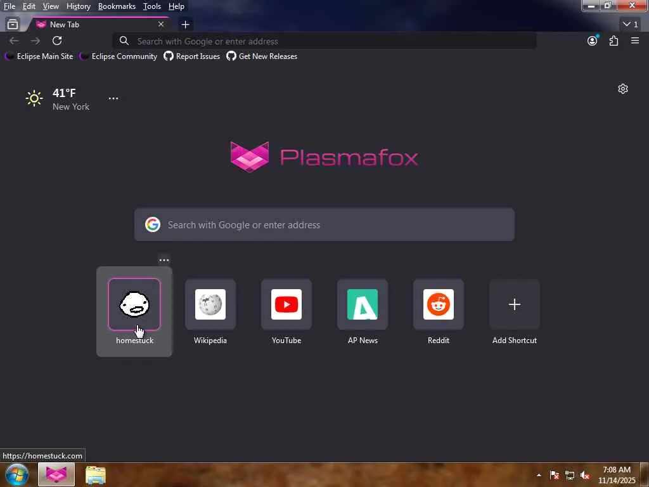649x487 pixels.
Task: Open the Bookmarks menu
Action: tap(117, 6)
